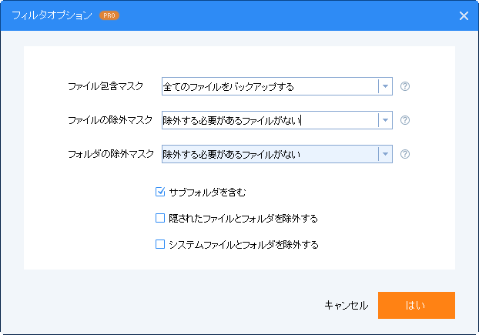479x335 pixels.
Task: Enable システムファイルとフォルダを除外する checkbox
Action: click(x=160, y=244)
